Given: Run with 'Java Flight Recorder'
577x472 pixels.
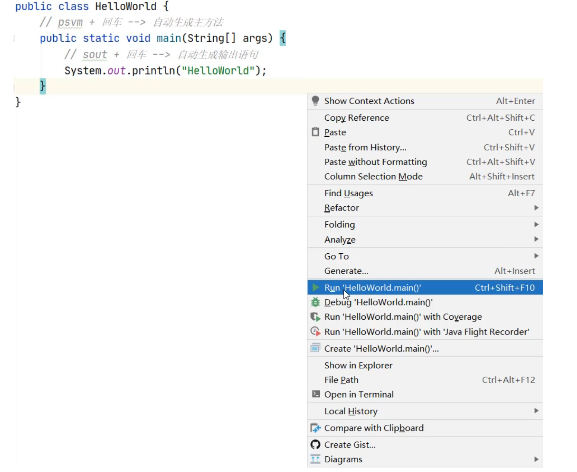Looking at the screenshot, I should 425,332.
